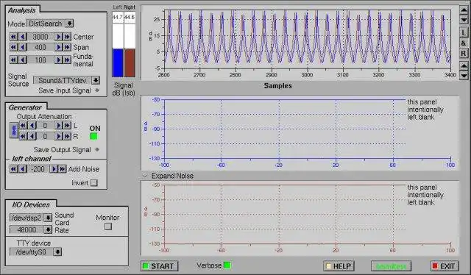
Task: Select the R channel display button
Action: 464,54
